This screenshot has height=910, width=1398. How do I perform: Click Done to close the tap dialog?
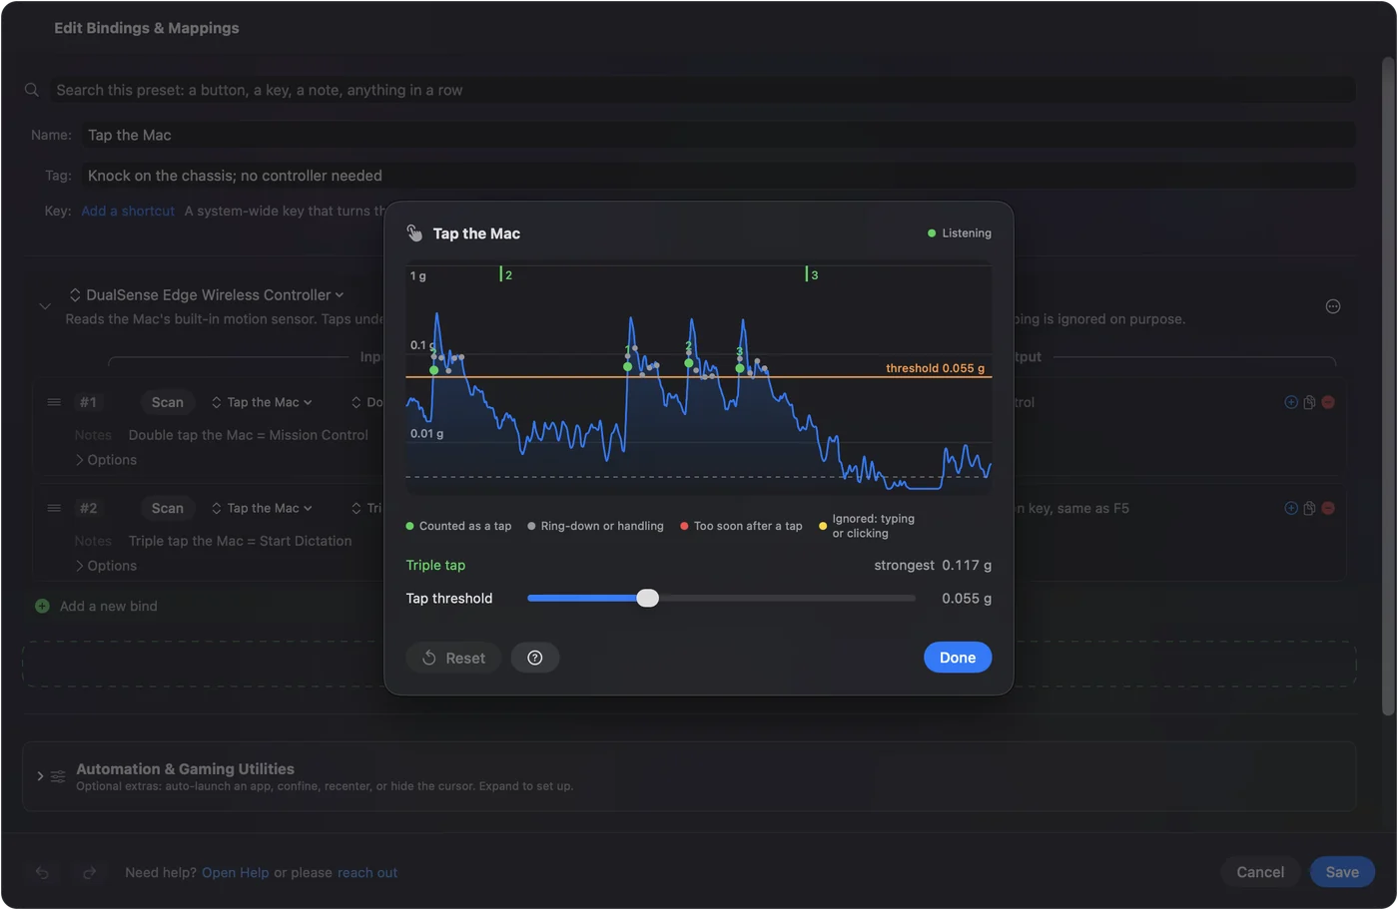[x=957, y=658]
